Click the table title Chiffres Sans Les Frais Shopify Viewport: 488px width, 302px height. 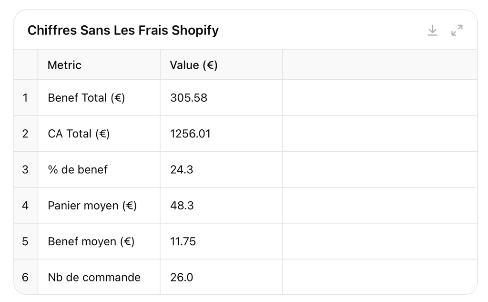123,31
